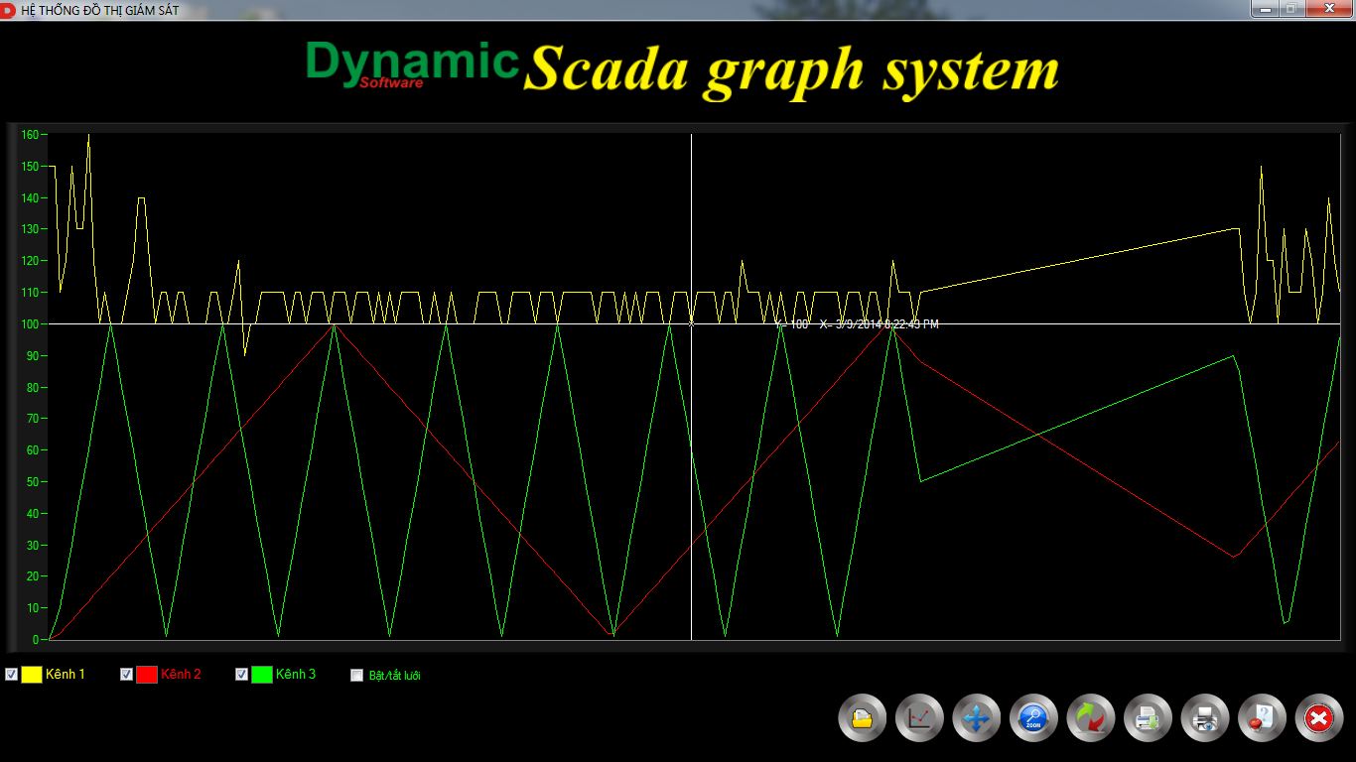This screenshot has width=1356, height=762.
Task: Click the Bật/tắt lưới label text
Action: 394,676
